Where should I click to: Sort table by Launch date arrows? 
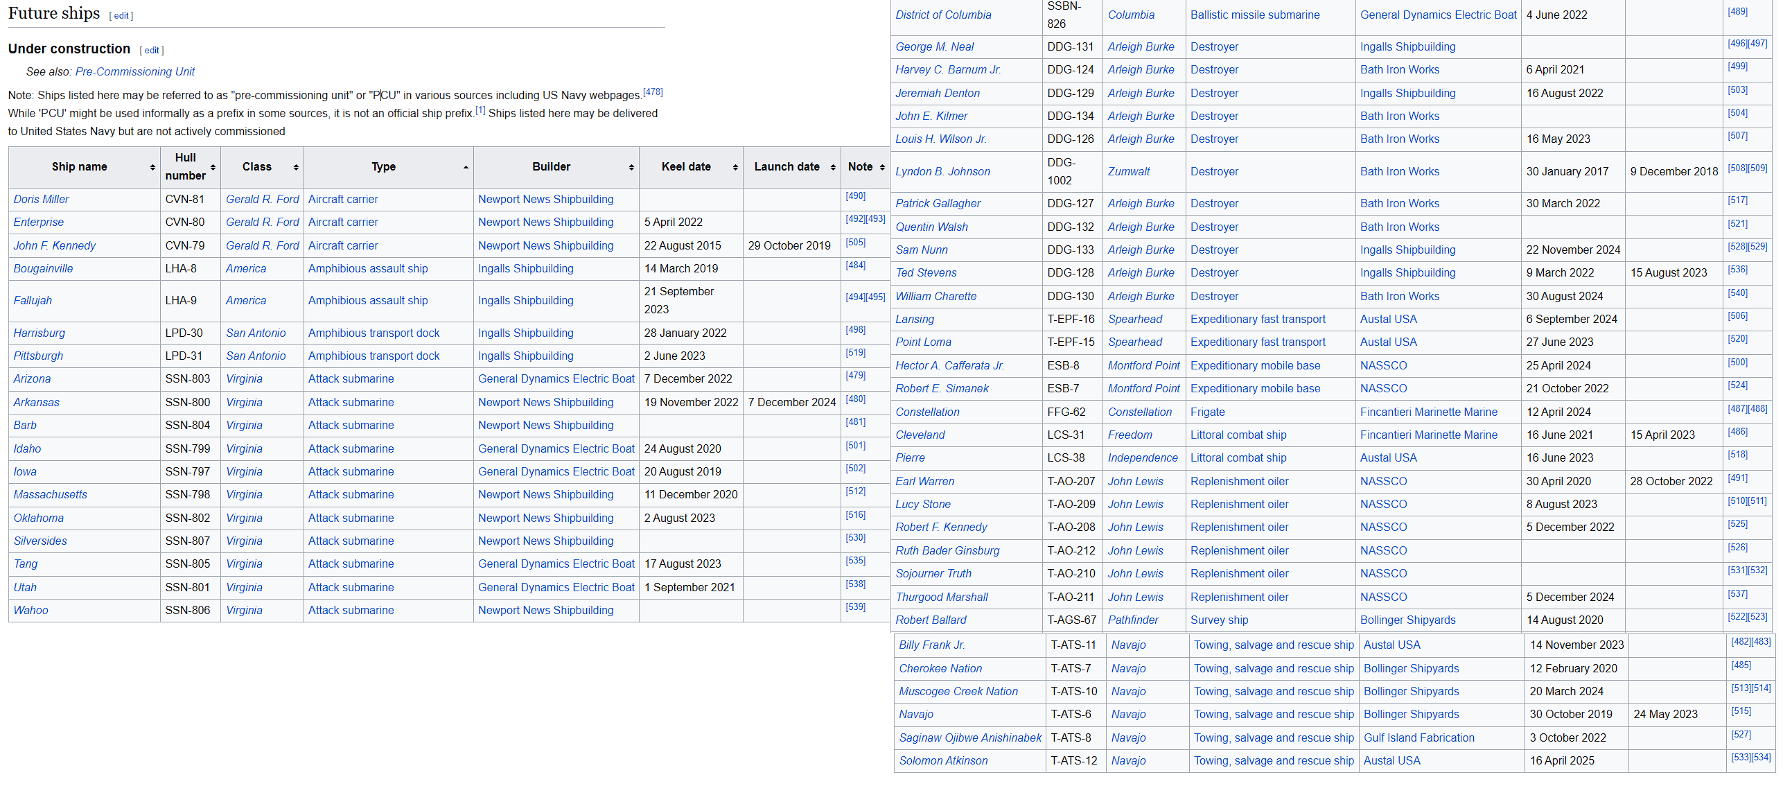pyautogui.click(x=833, y=168)
